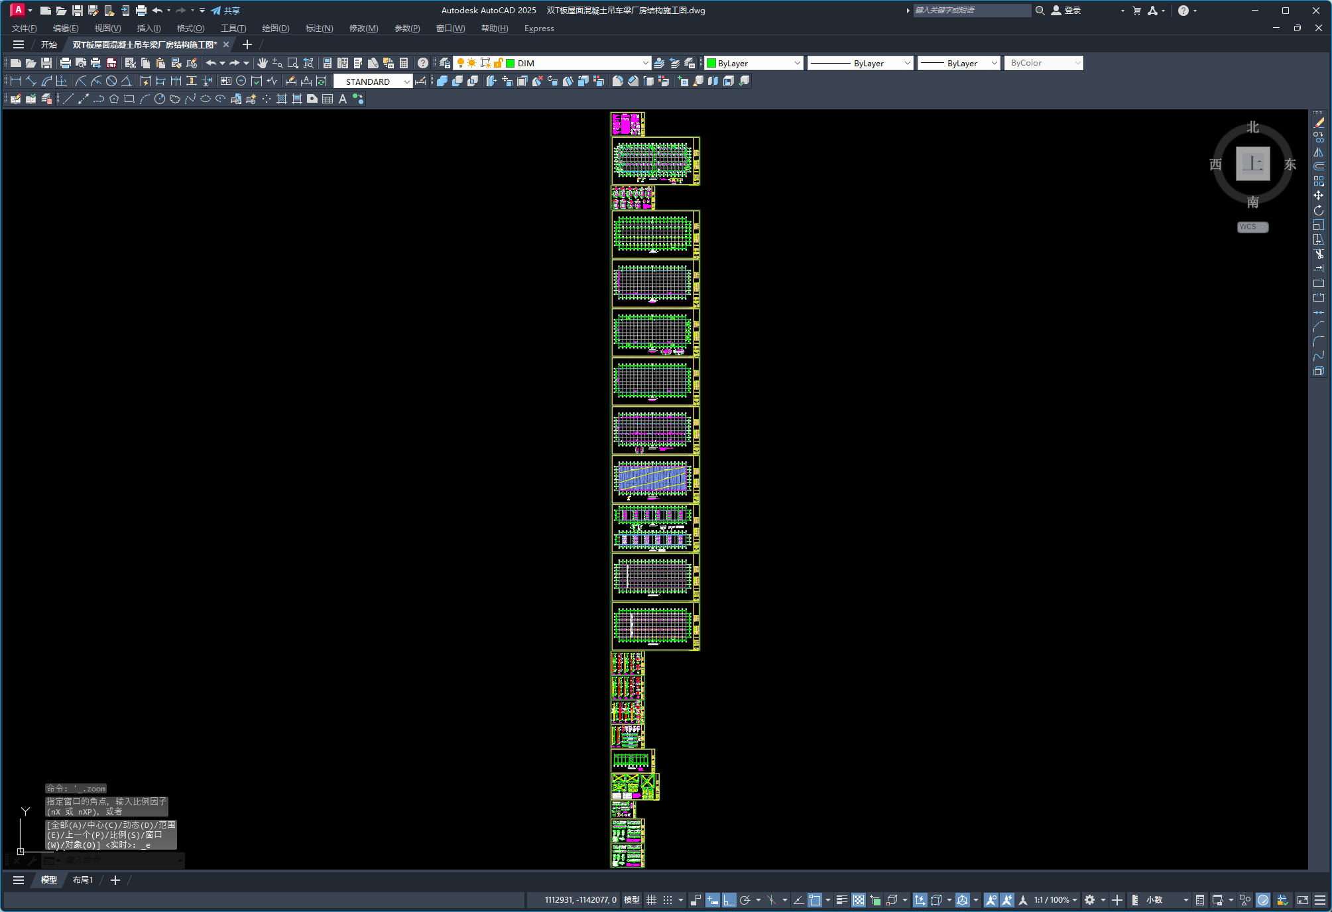The image size is (1332, 912).
Task: Click the Erase tool in right toolbar
Action: click(x=1319, y=123)
